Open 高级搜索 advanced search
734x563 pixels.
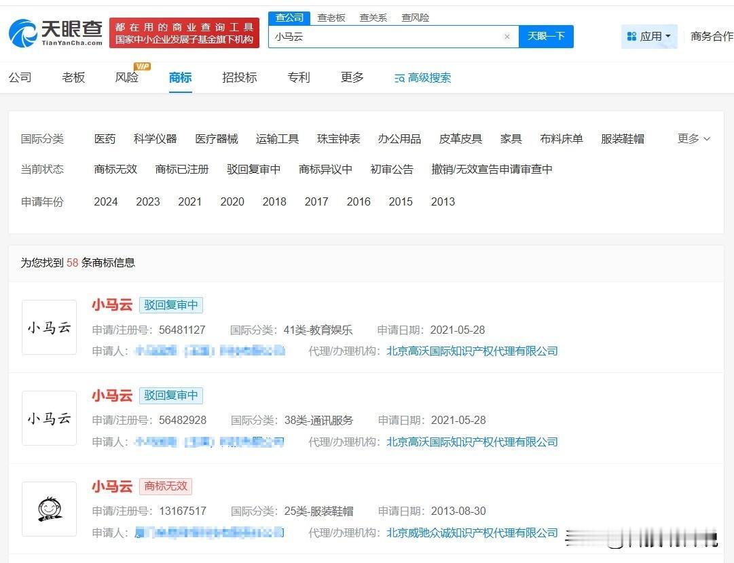423,77
